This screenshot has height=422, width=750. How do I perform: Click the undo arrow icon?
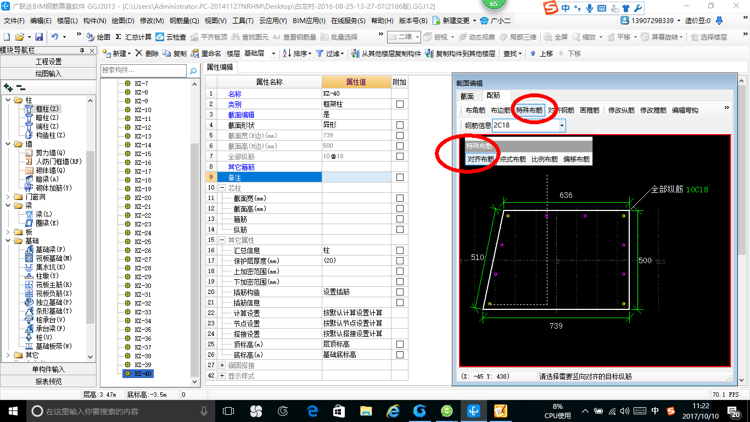[55, 37]
